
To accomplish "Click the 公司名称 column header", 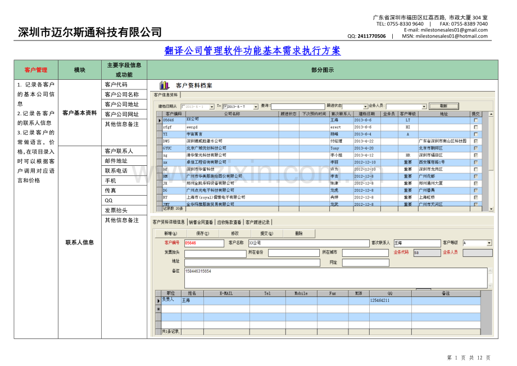I will (232, 114).
